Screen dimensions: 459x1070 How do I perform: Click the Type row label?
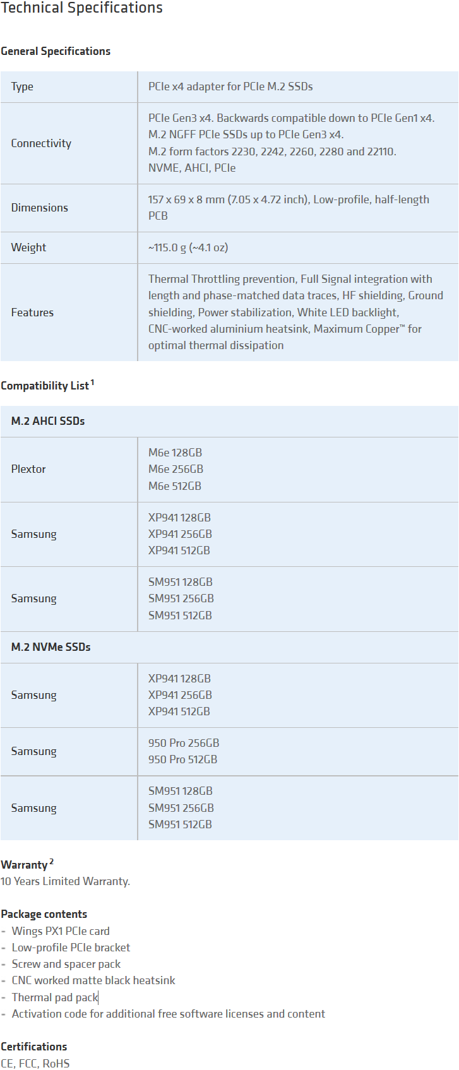coord(22,86)
